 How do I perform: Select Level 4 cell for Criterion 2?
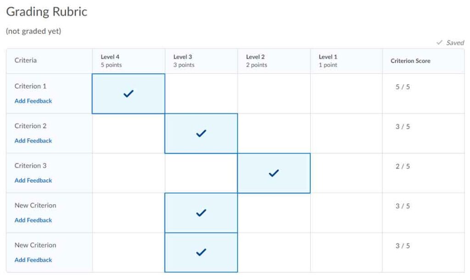[x=129, y=133]
